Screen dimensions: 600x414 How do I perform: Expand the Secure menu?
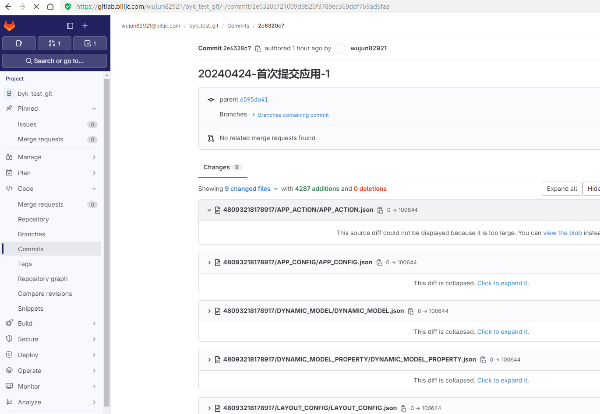click(x=94, y=339)
